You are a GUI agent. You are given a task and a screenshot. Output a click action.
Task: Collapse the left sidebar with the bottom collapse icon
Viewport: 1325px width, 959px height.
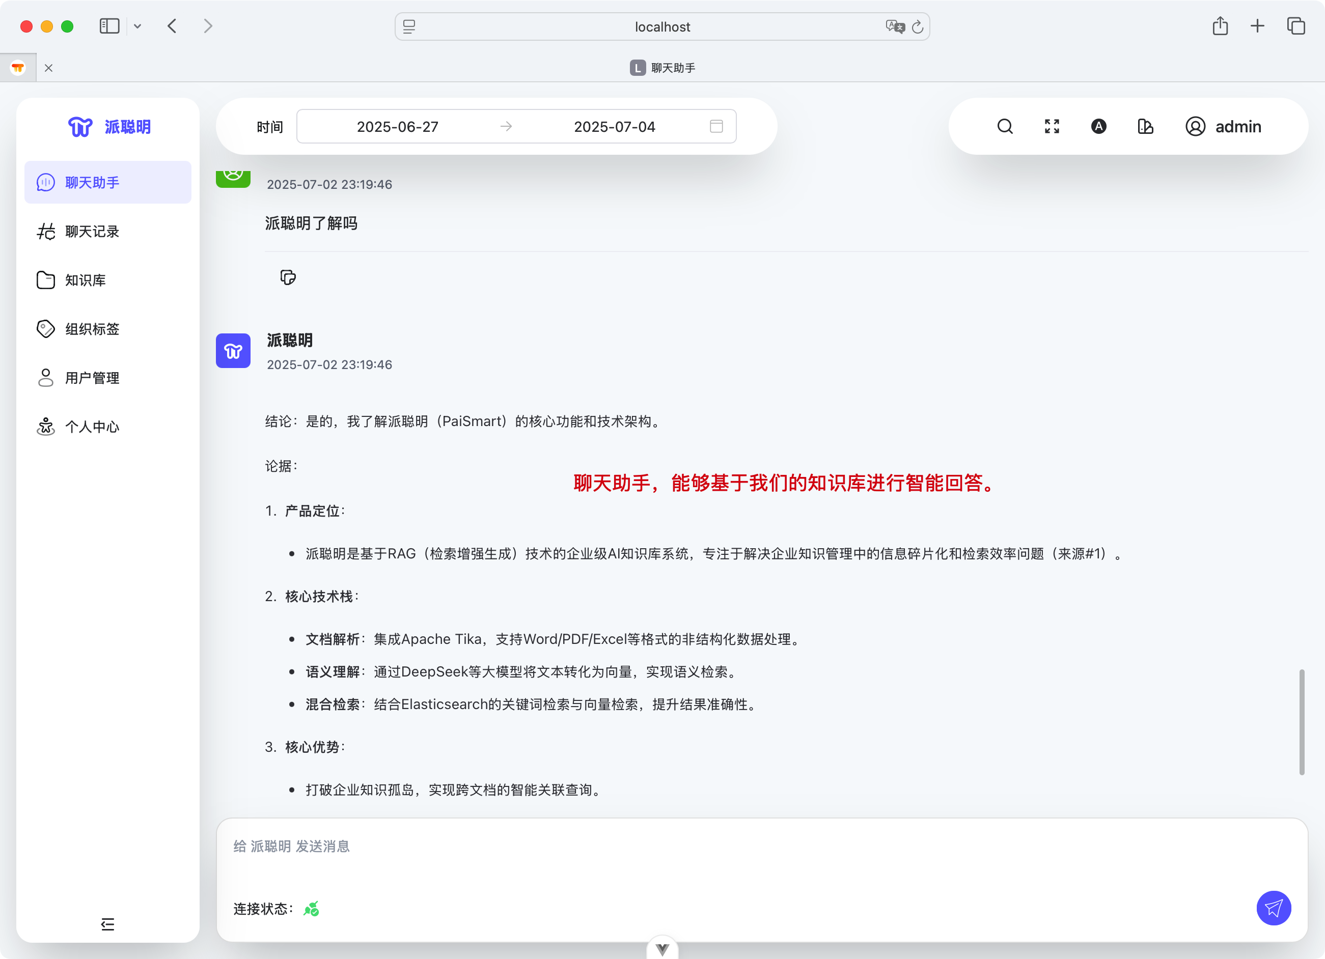coord(107,924)
